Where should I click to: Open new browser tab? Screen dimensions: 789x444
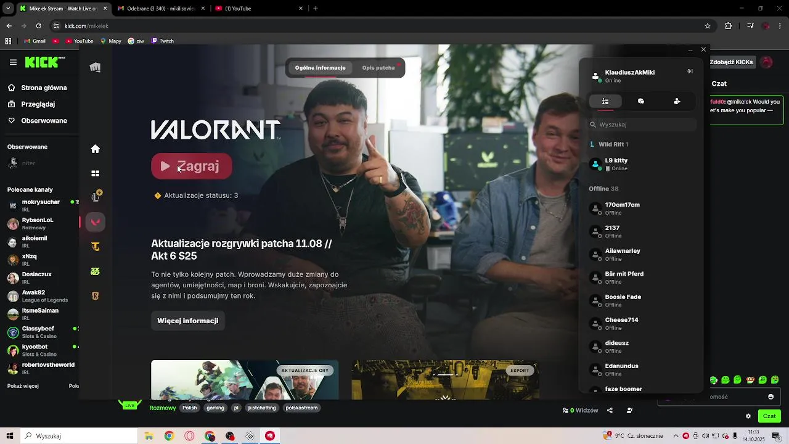(x=316, y=9)
